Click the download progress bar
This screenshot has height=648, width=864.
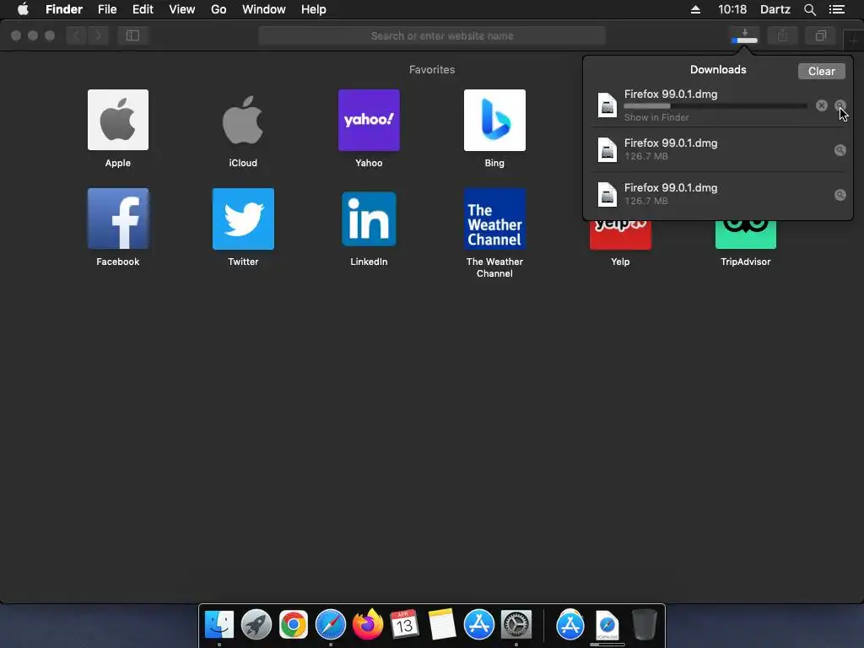click(715, 105)
